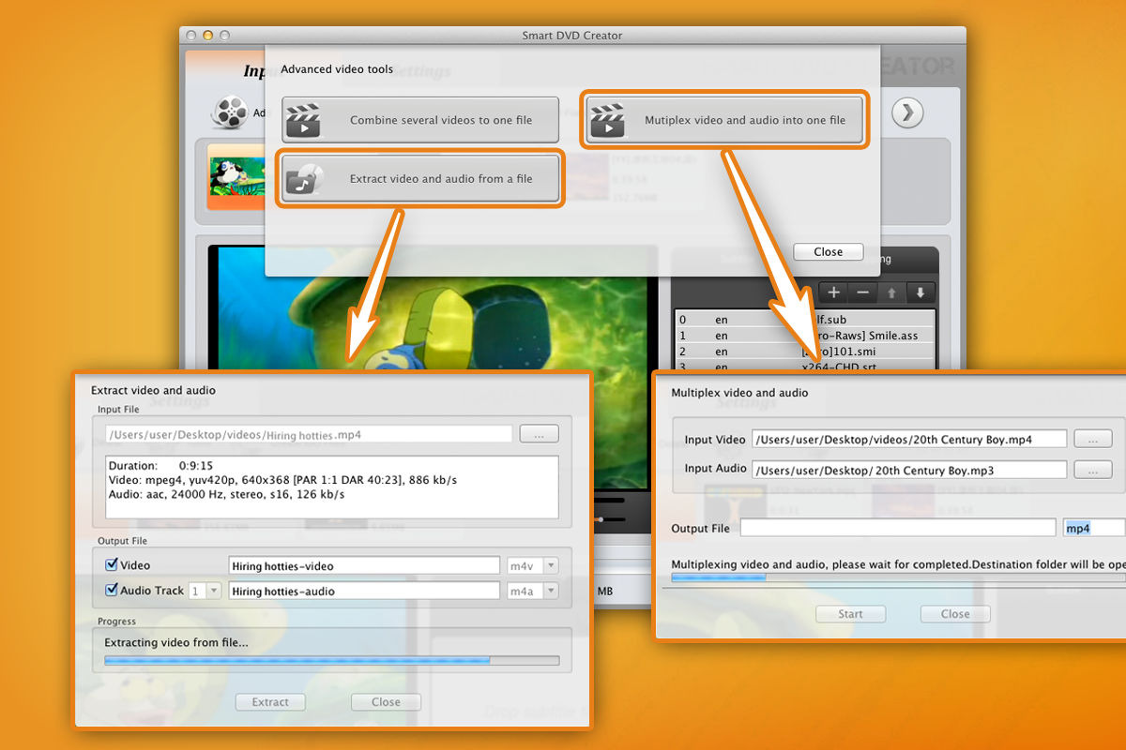The width and height of the screenshot is (1126, 750).
Task: Select subtitle row 0 ending in .sub
Action: [805, 319]
